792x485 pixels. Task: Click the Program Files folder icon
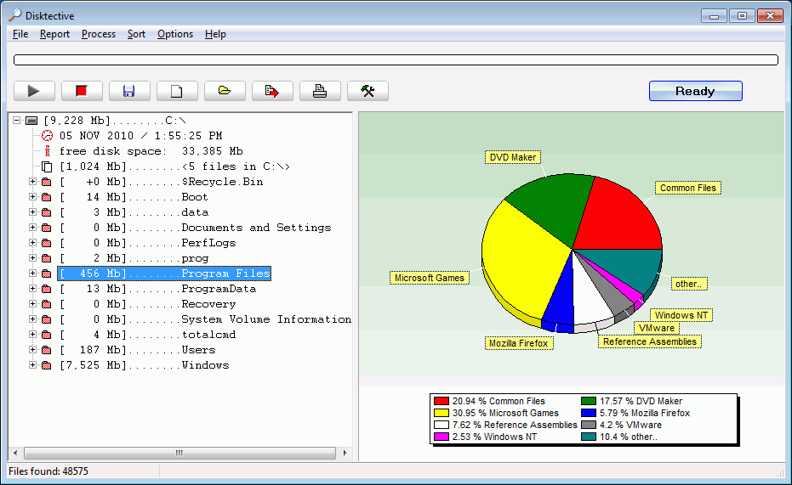(x=47, y=274)
